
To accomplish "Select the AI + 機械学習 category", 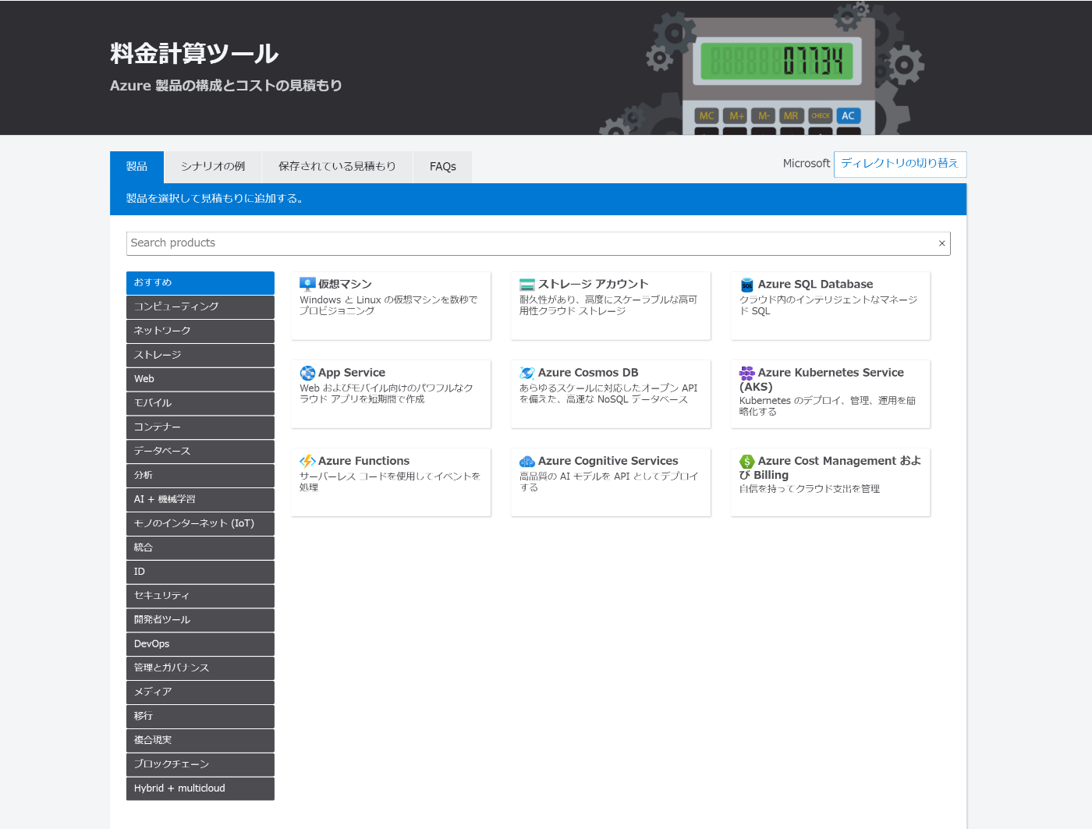I will point(200,499).
